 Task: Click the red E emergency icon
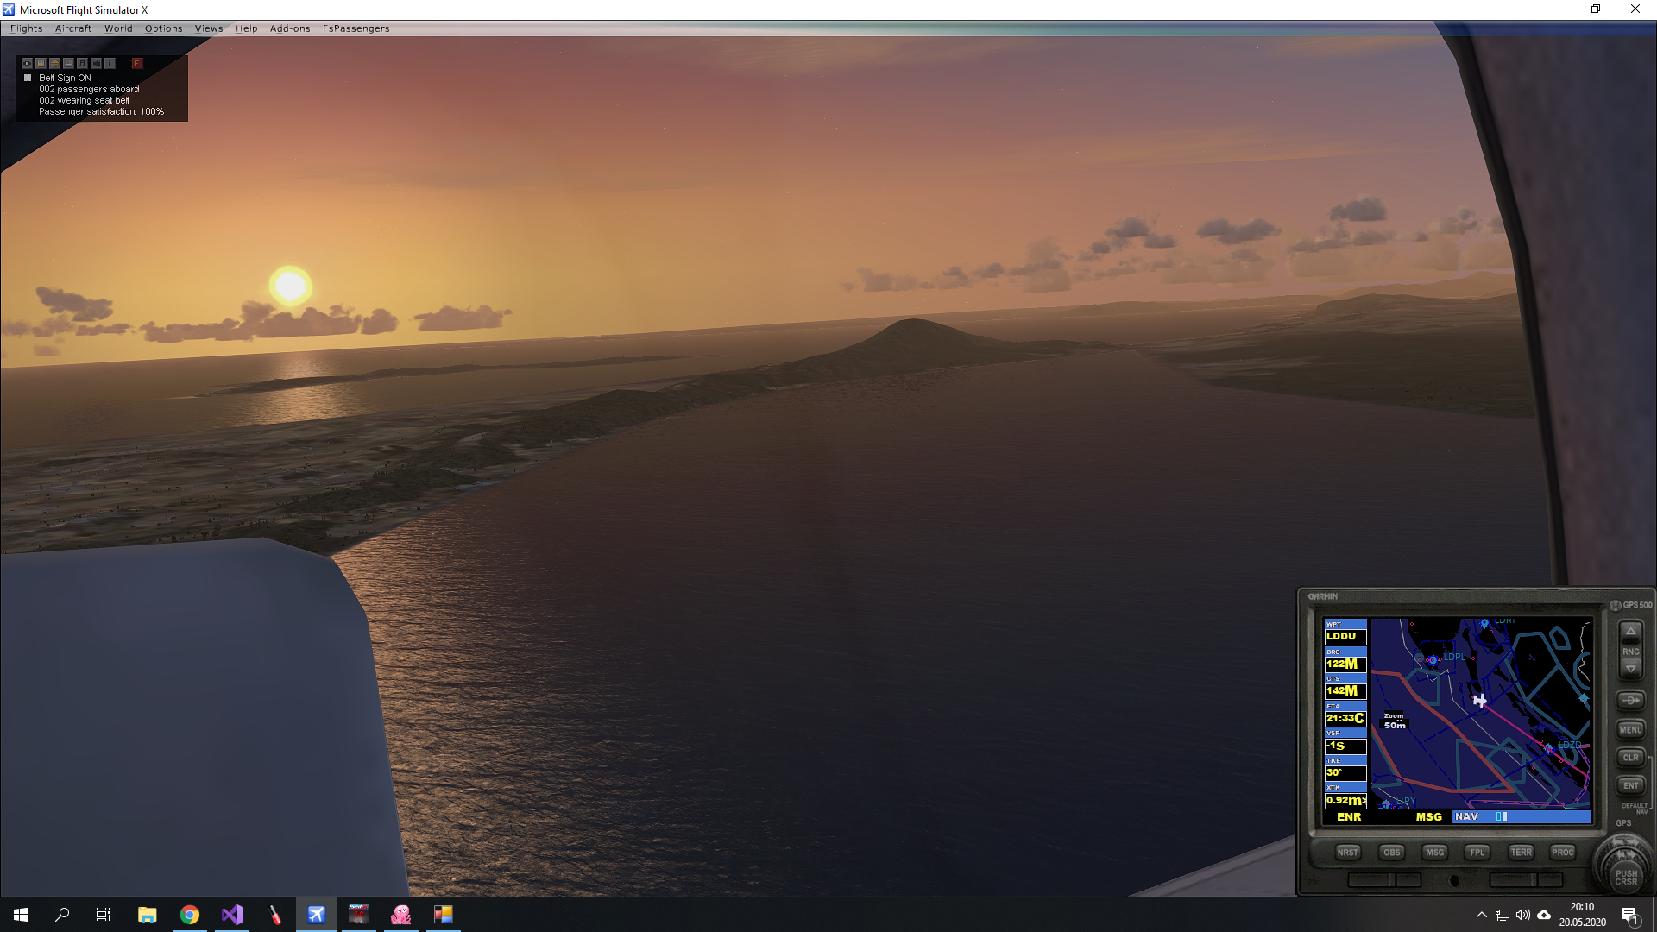[x=136, y=64]
